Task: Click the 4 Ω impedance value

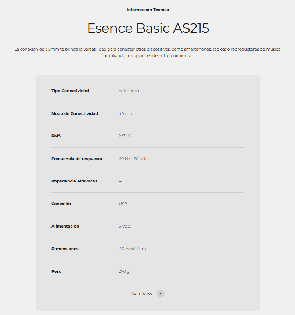Action: click(x=122, y=181)
